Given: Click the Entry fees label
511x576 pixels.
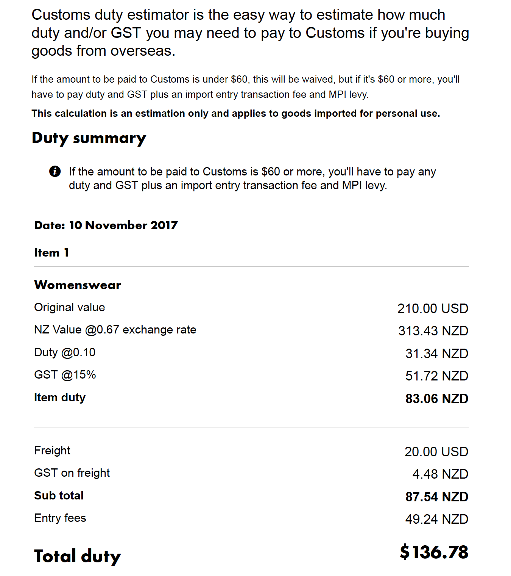Looking at the screenshot, I should (x=60, y=518).
